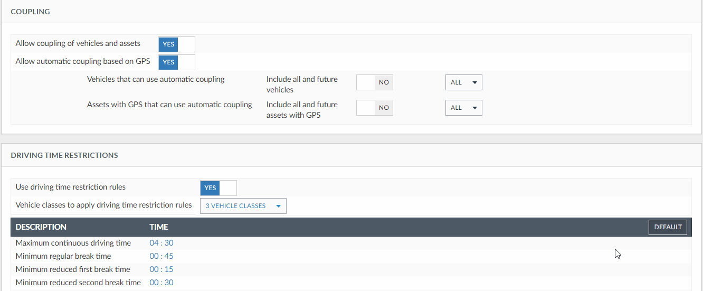
Task: Select the 'Maximum continuous driving time' row label
Action: pos(73,243)
